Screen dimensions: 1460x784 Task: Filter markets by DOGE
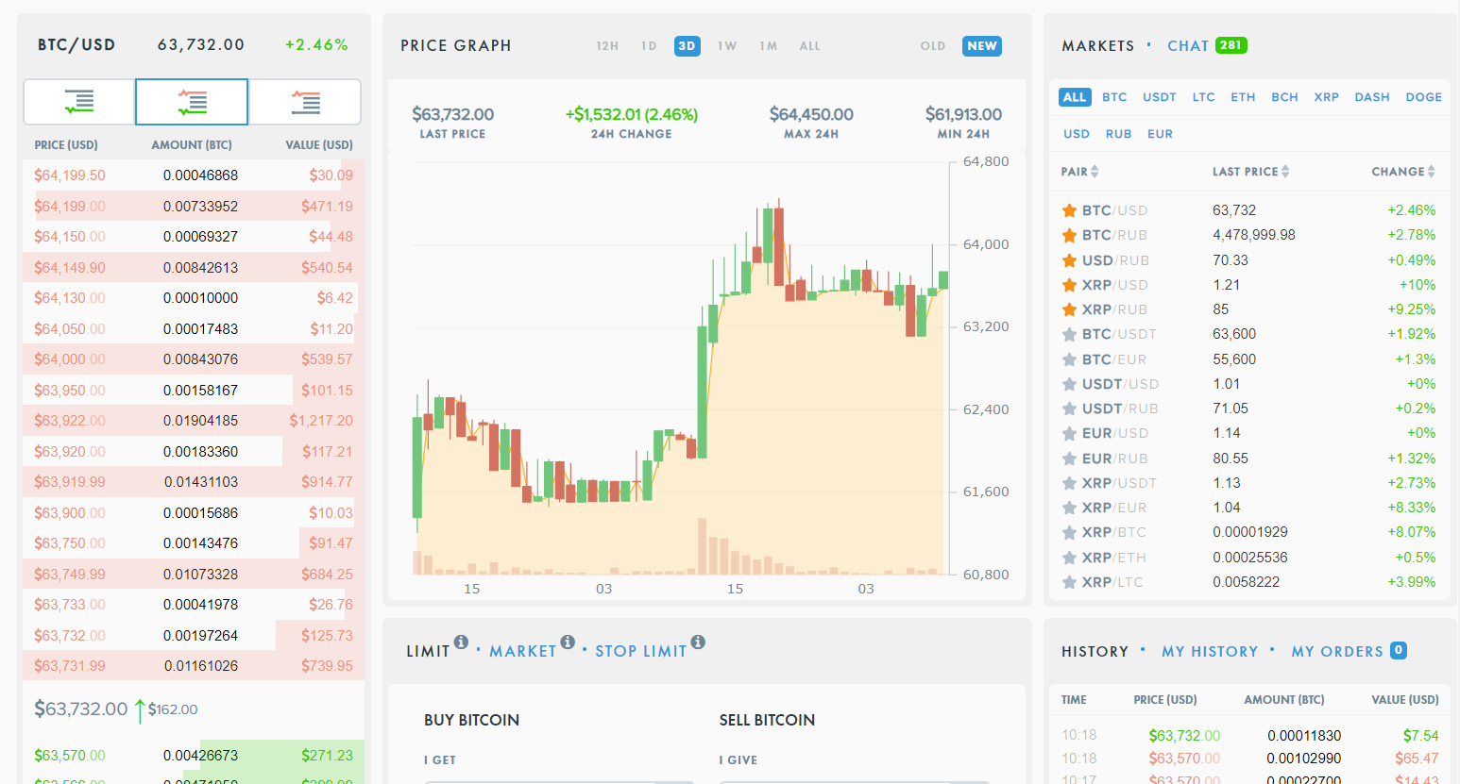tap(1423, 97)
